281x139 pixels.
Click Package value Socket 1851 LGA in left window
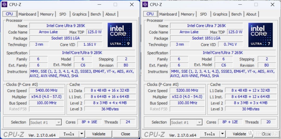66,38
